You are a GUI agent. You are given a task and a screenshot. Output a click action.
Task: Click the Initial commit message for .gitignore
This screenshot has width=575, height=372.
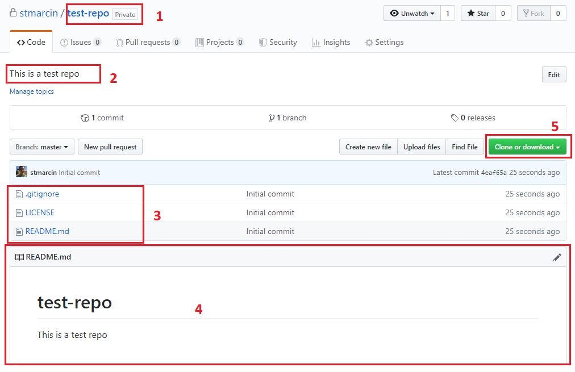coord(270,194)
